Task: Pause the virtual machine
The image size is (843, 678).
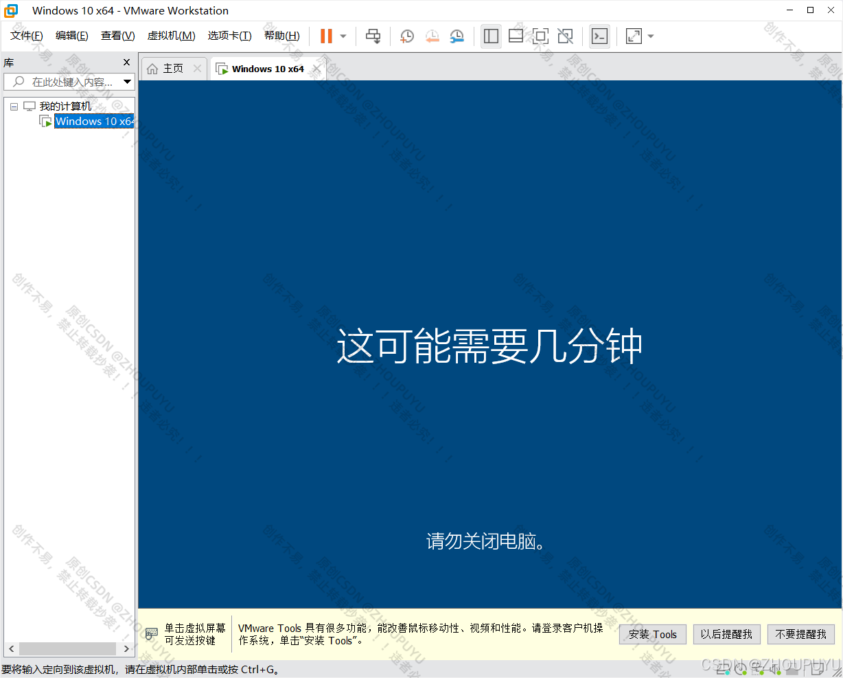Action: pos(327,36)
